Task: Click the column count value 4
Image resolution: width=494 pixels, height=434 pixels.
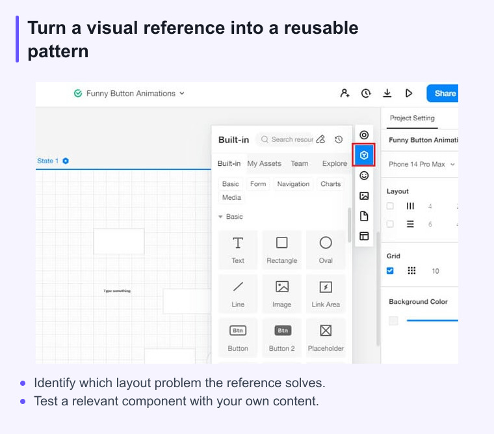Action: tap(430, 206)
